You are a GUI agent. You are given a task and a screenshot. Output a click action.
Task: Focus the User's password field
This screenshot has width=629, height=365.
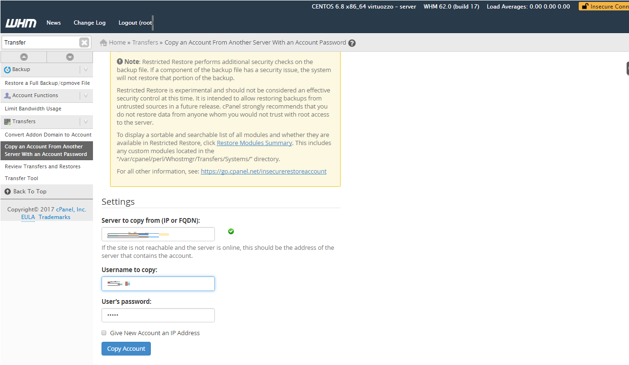tap(158, 315)
